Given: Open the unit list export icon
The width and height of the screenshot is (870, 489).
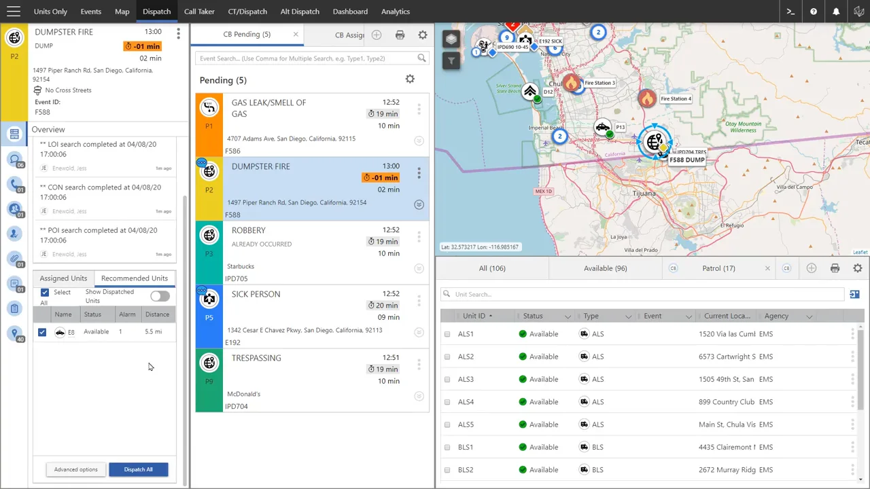Looking at the screenshot, I should (854, 294).
